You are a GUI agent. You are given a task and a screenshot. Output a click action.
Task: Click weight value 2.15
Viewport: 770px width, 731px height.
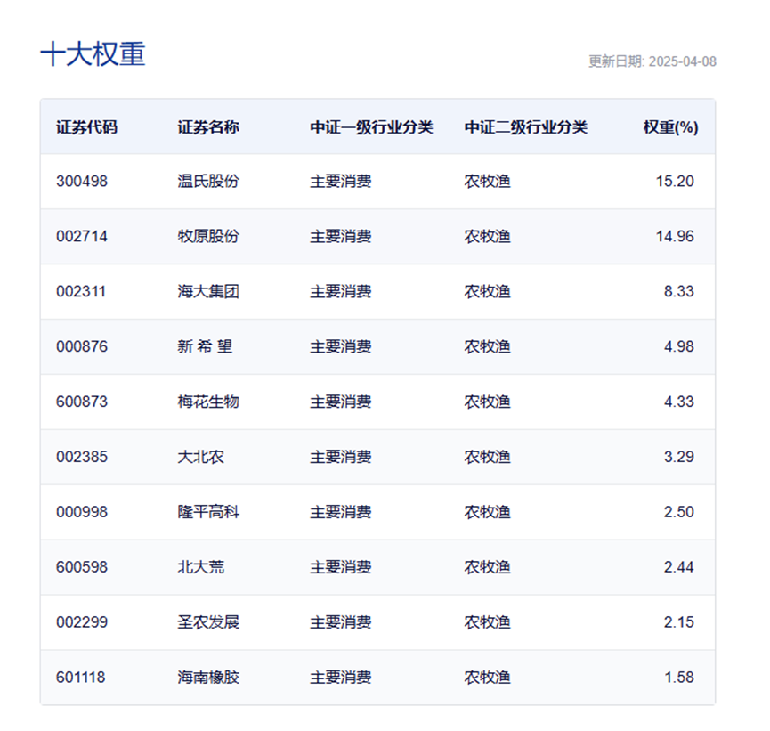[x=678, y=622]
